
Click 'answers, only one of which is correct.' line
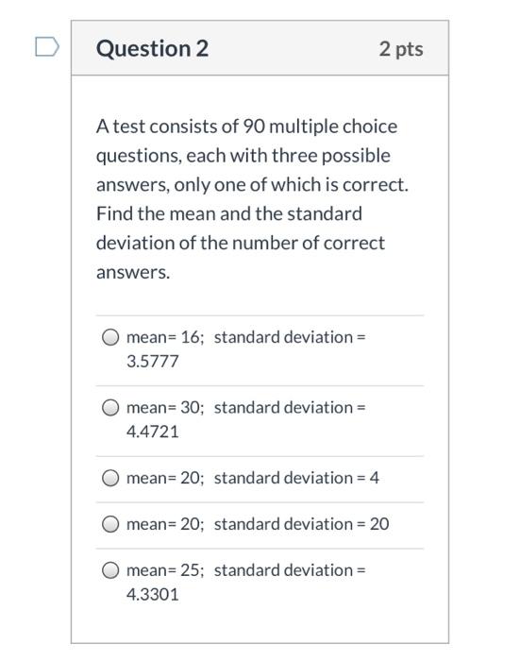[252, 185]
